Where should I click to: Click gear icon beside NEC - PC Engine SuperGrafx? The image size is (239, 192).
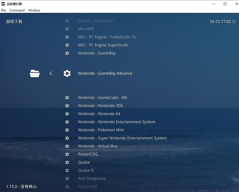[x=67, y=45]
